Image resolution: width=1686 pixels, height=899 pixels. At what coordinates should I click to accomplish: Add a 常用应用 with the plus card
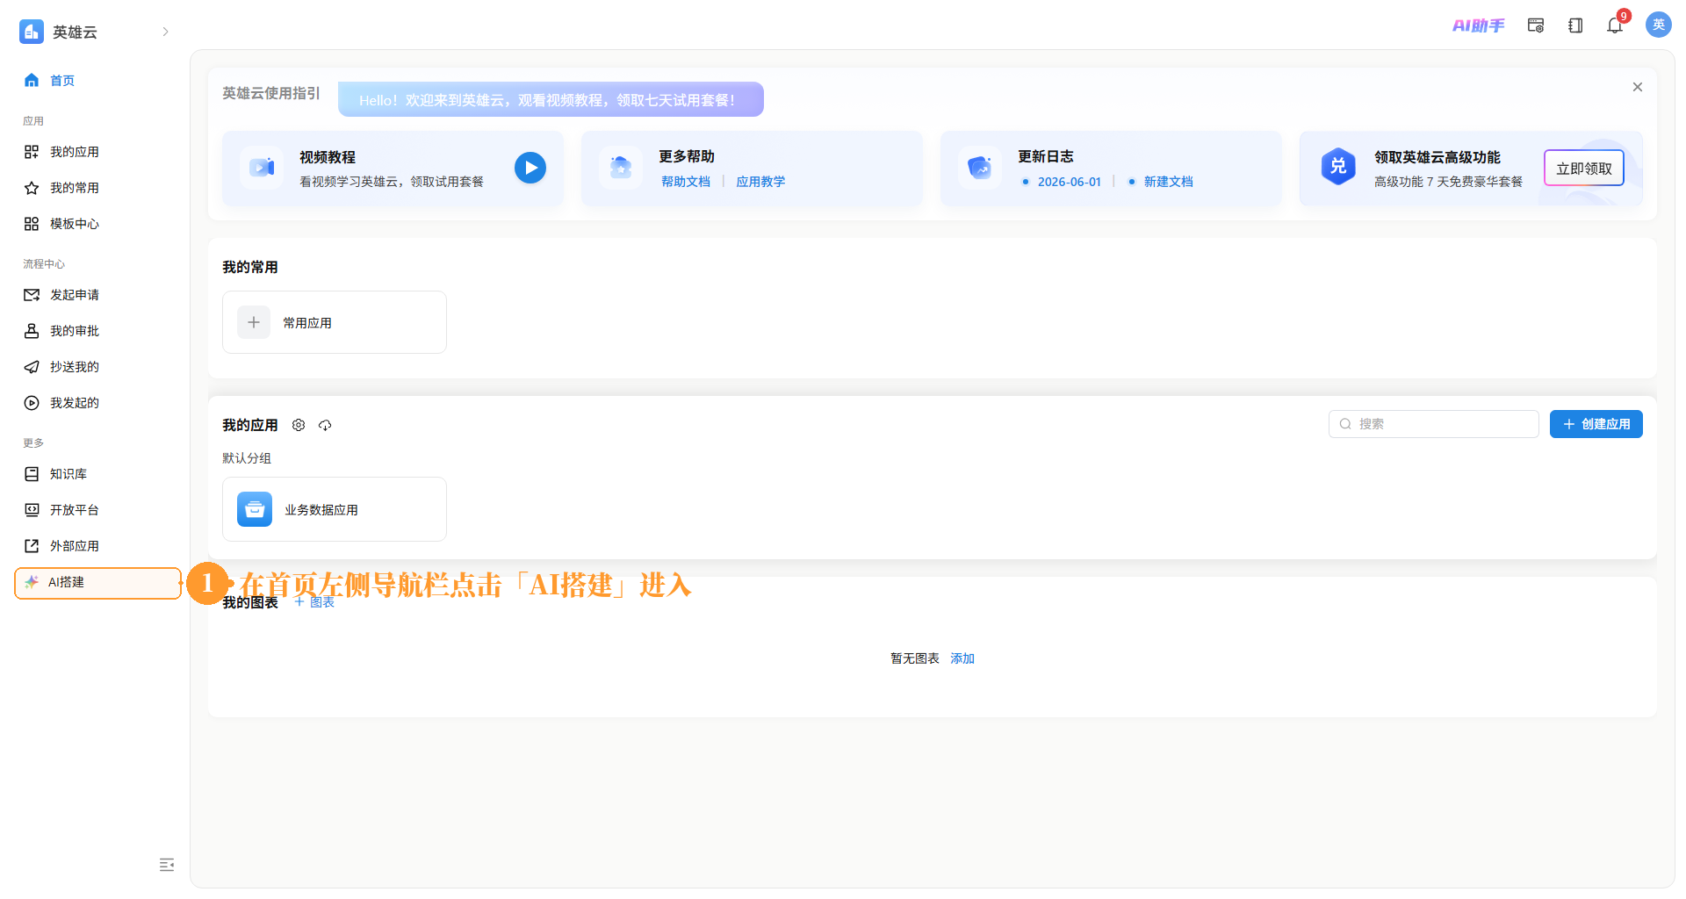(x=335, y=322)
